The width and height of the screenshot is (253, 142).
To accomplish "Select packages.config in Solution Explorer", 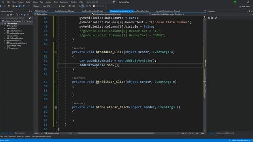I will [15, 46].
